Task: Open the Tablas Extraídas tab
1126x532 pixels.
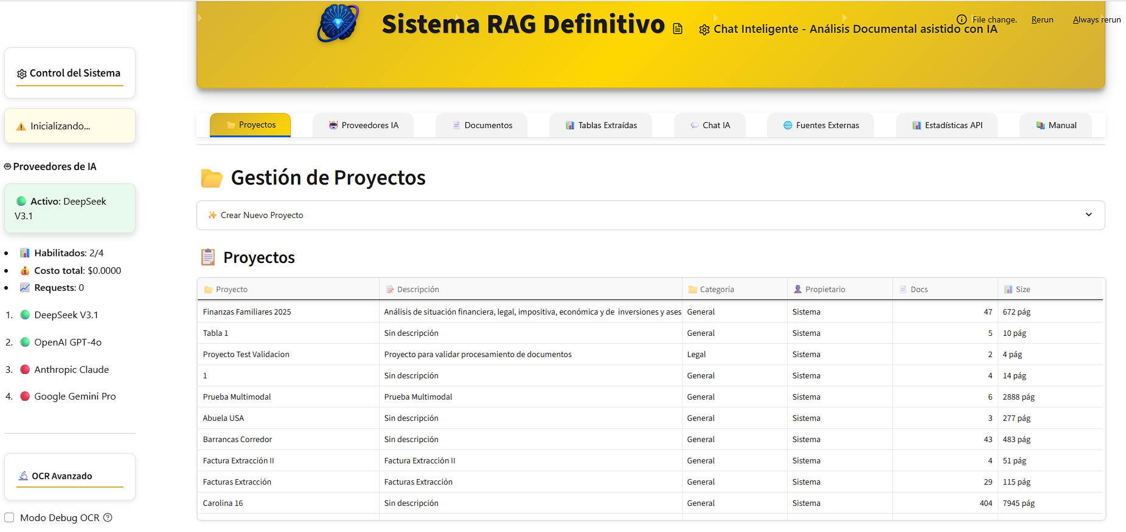Action: pos(600,125)
